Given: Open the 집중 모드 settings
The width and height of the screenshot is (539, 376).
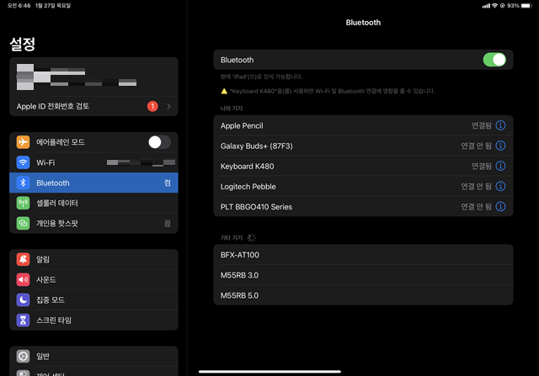Looking at the screenshot, I should click(93, 299).
